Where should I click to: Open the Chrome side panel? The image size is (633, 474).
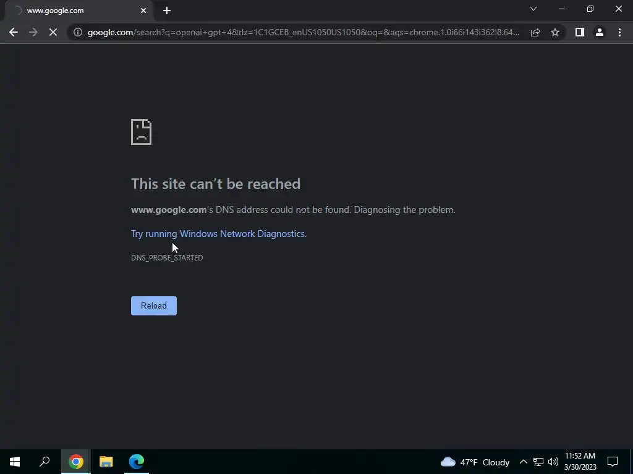(x=580, y=32)
